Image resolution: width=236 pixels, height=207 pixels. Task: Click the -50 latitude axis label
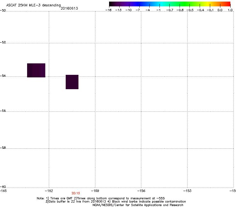(x=3, y=11)
